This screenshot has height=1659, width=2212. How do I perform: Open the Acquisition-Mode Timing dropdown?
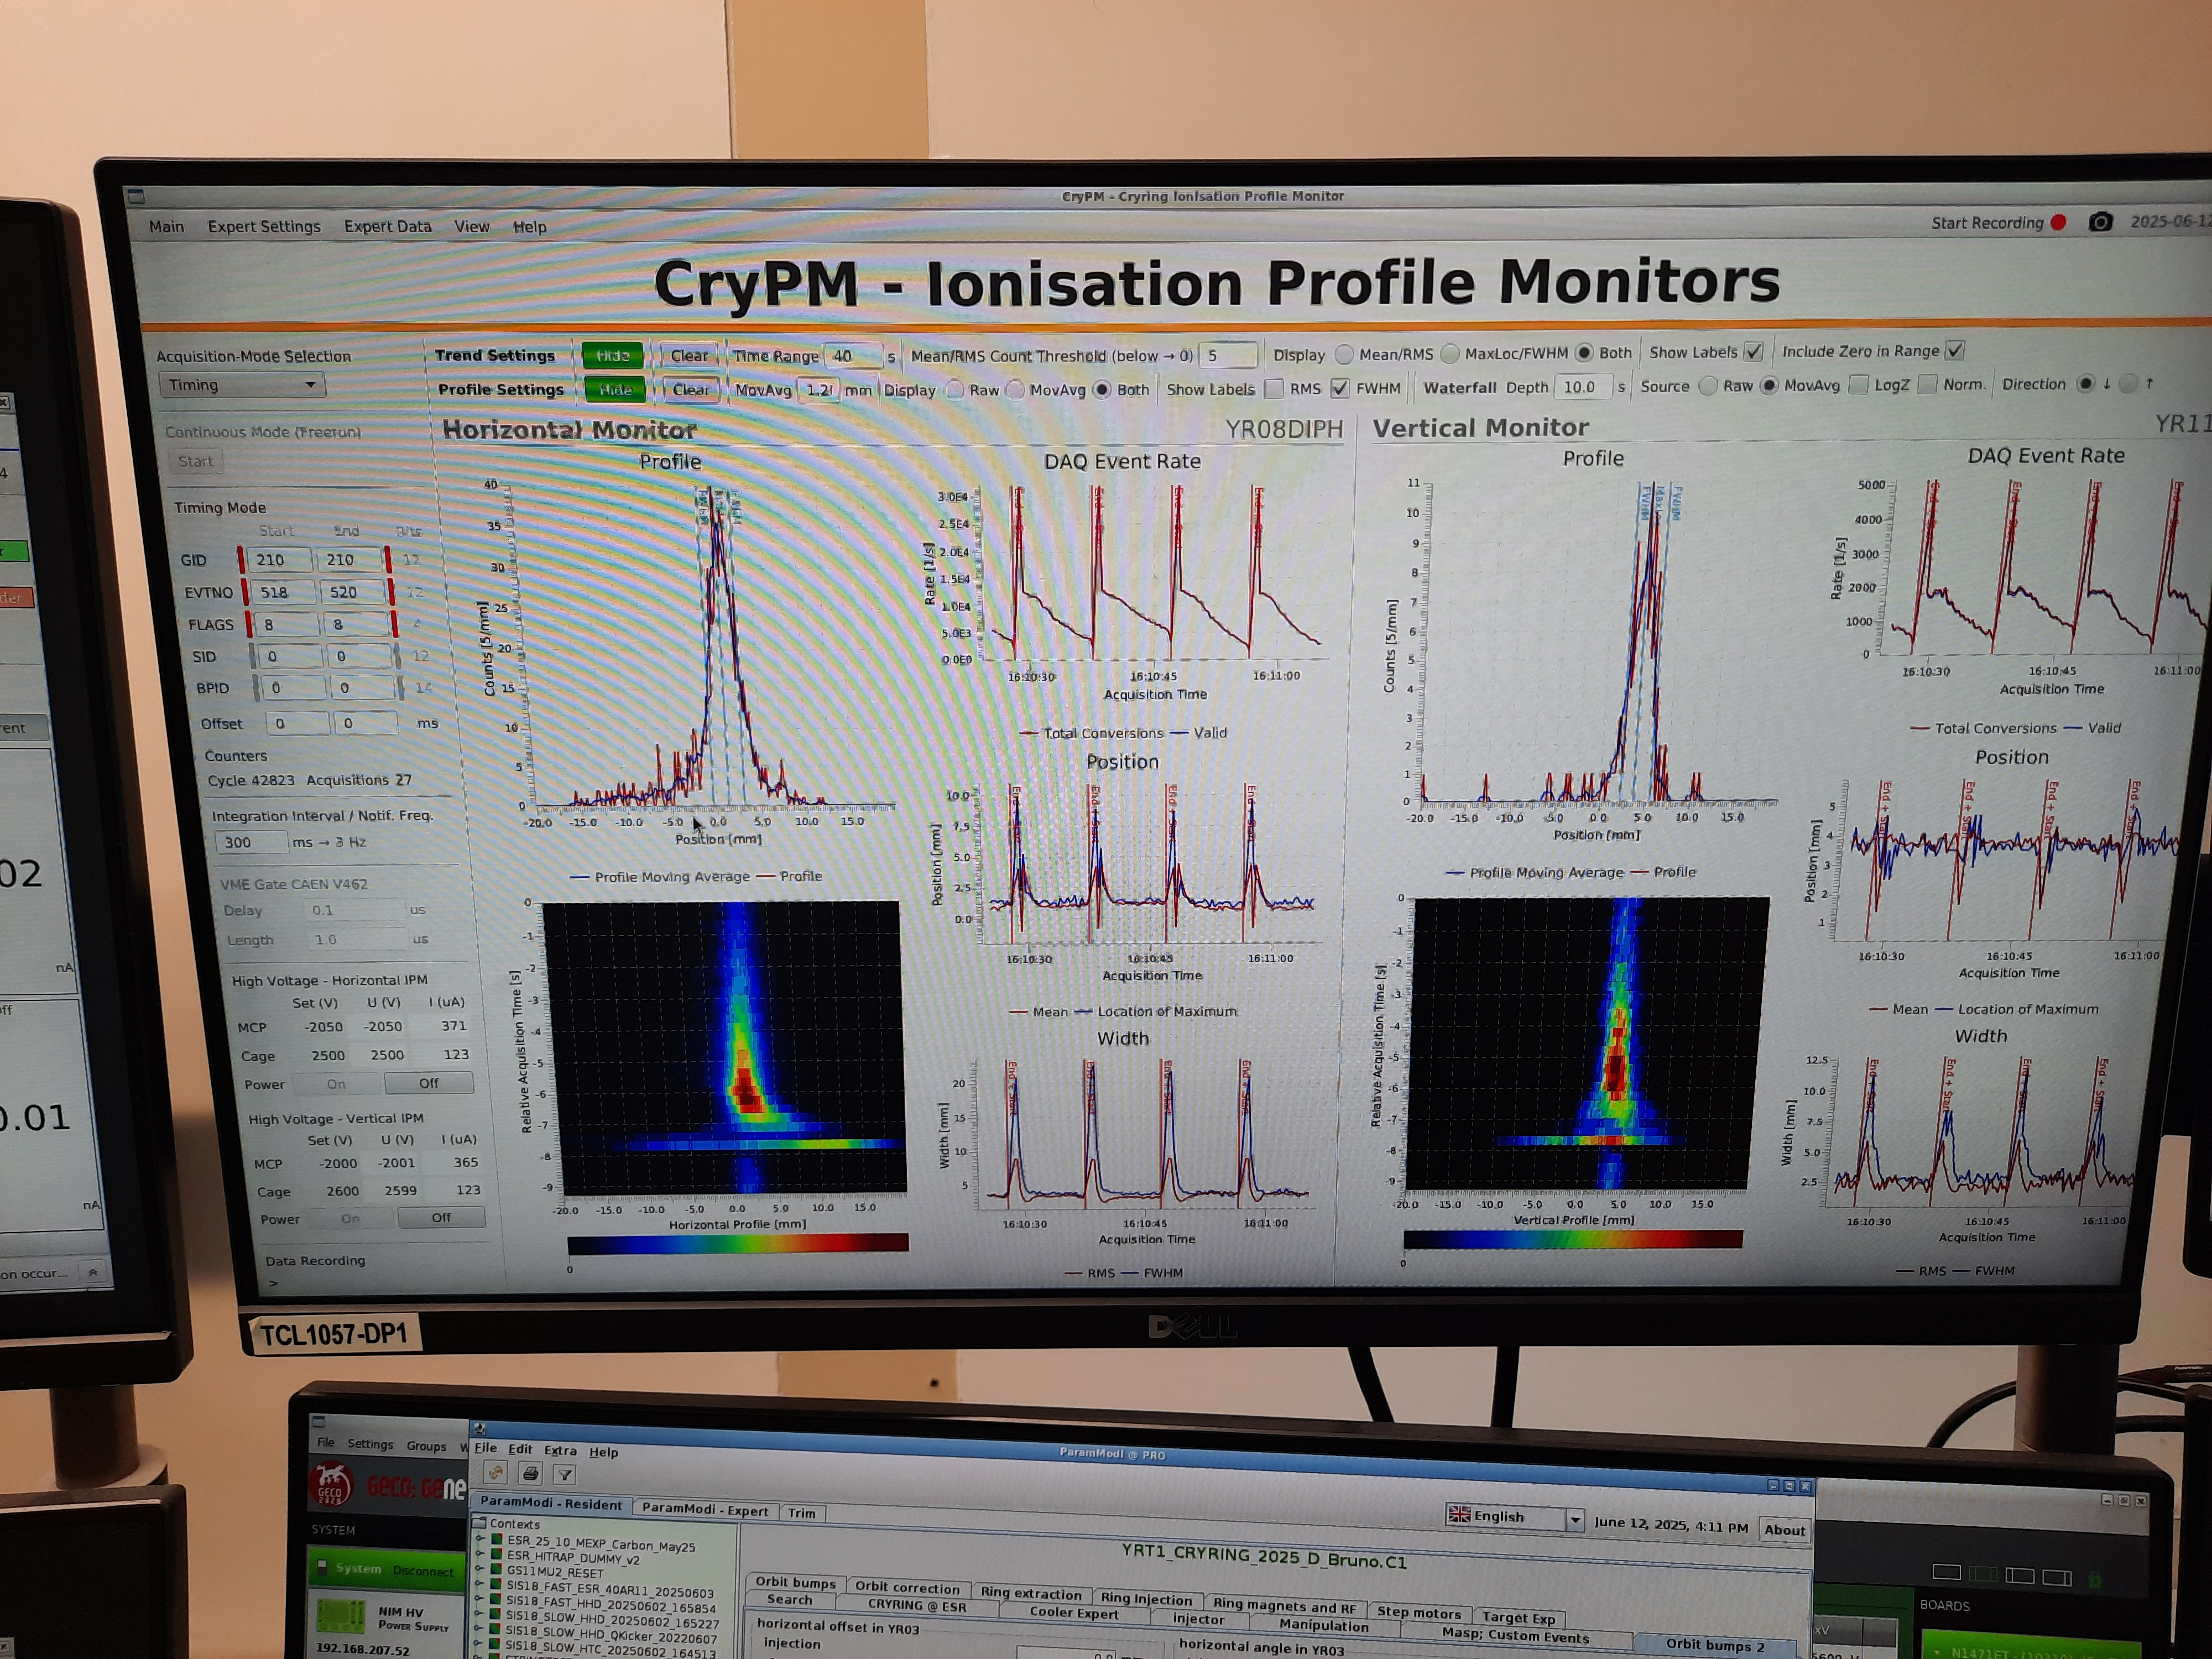[x=242, y=385]
